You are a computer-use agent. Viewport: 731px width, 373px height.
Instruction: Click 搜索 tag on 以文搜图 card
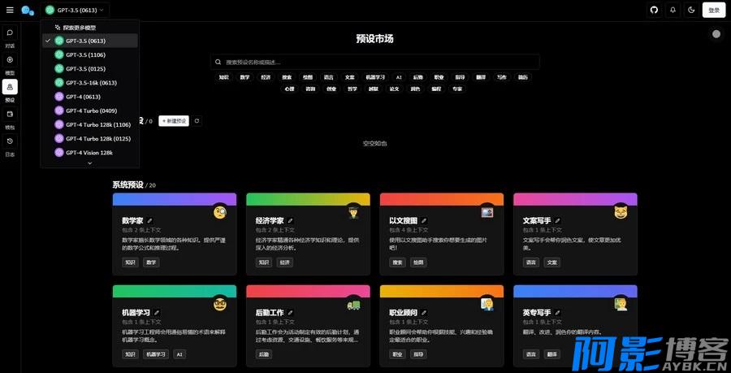point(398,262)
